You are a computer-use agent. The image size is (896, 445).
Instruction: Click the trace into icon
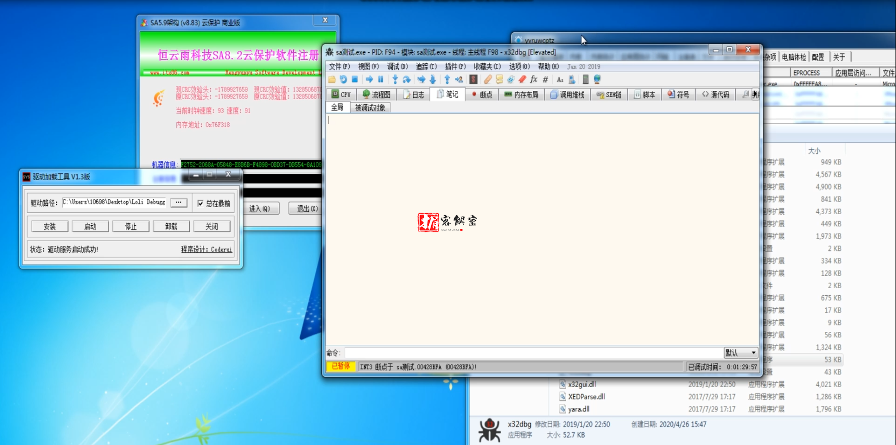coord(421,79)
